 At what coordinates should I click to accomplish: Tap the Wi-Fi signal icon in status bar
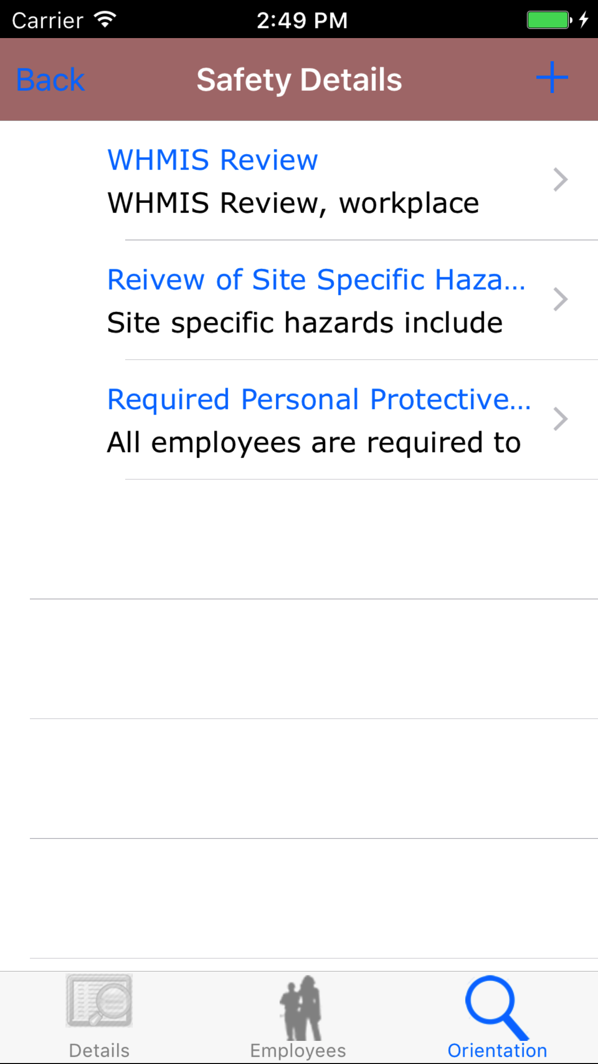pos(105,19)
